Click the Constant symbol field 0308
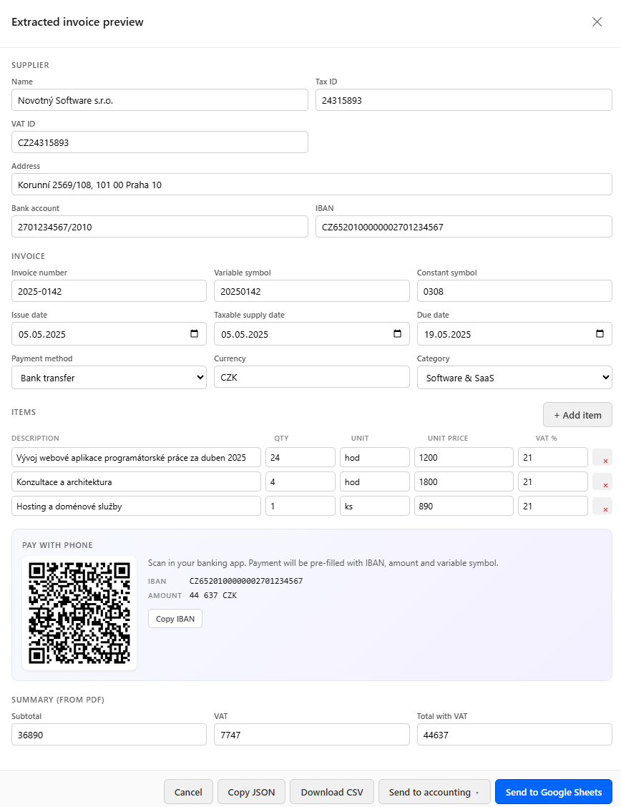Screen dimensions: 621x807 tap(514, 290)
